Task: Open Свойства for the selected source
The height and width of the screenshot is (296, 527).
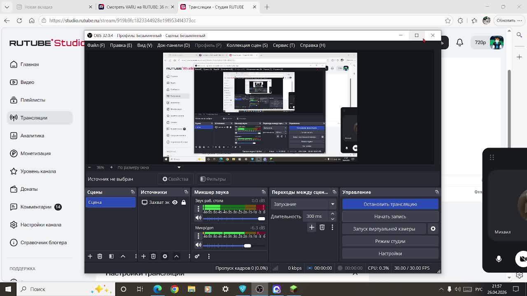Action: pyautogui.click(x=175, y=179)
